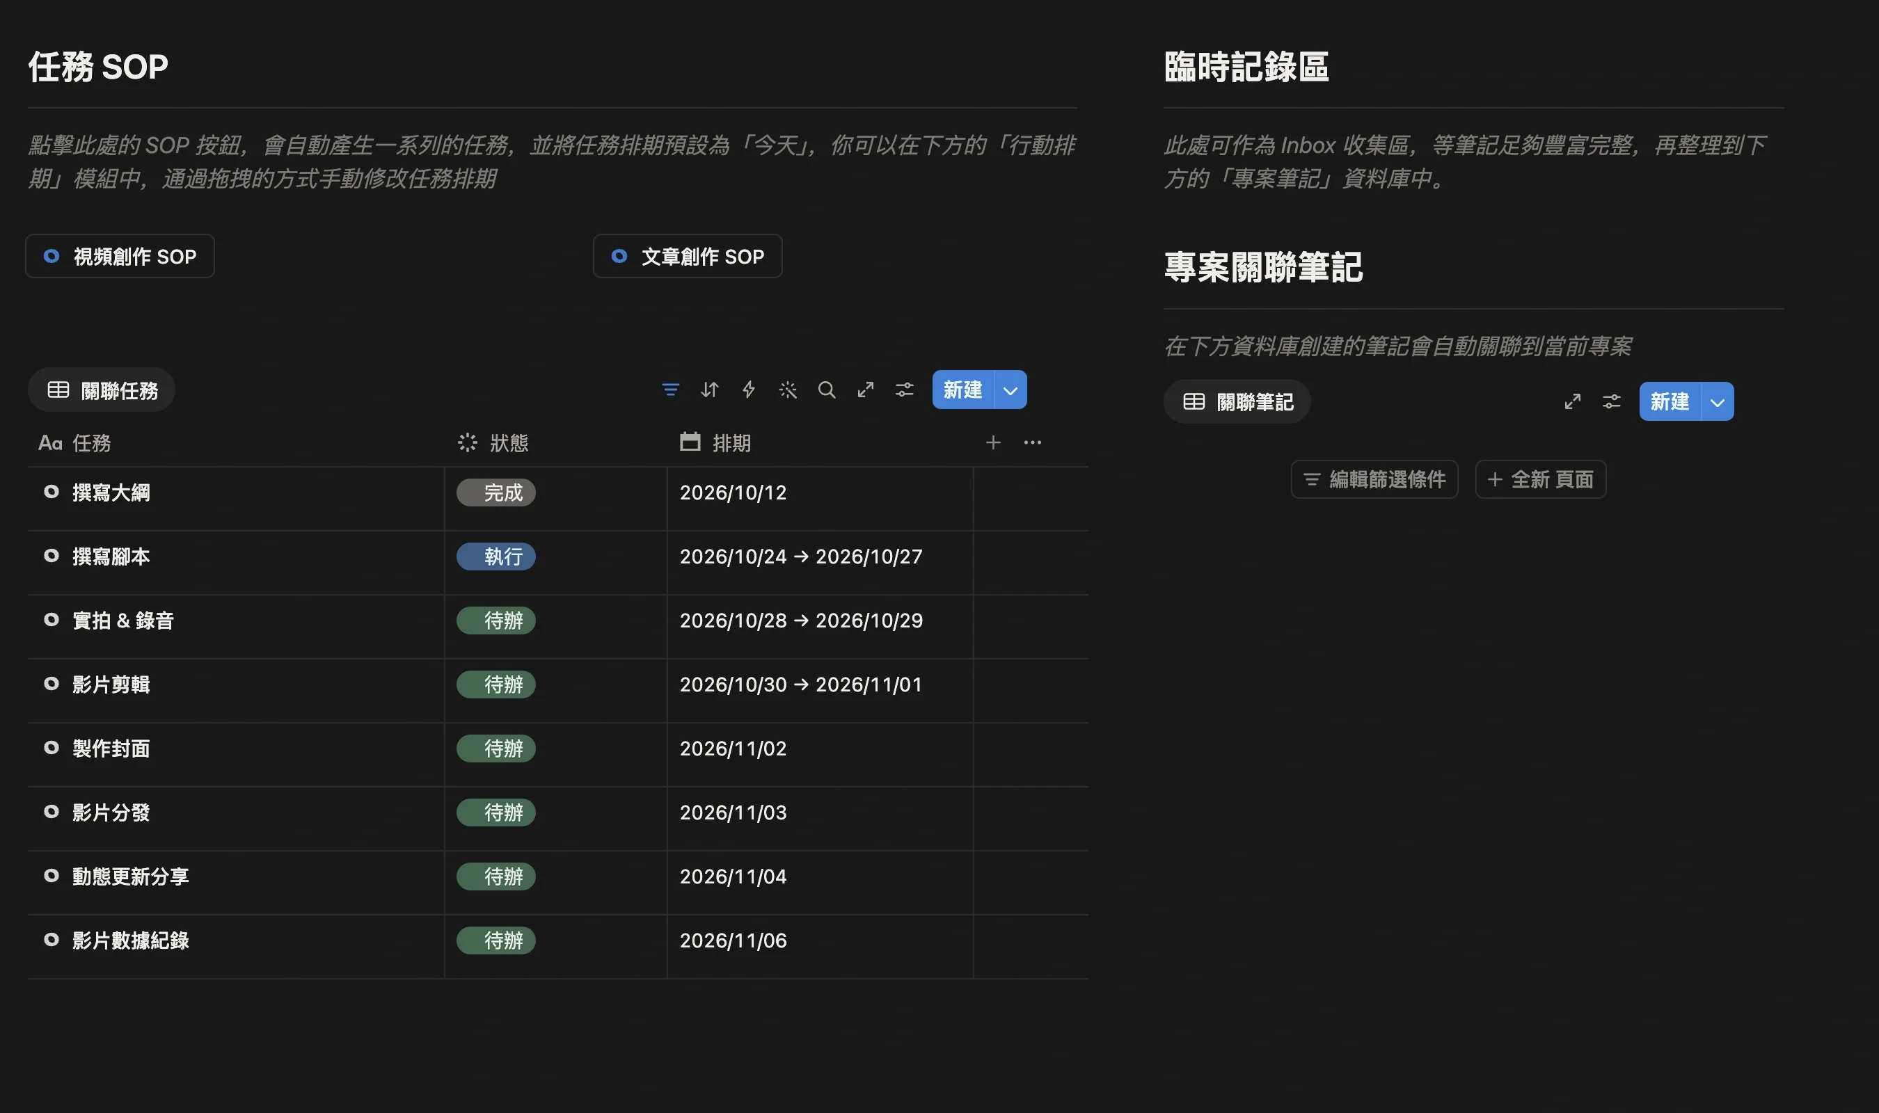Open 關聯任務 as full page via expand icon
Screen dimensions: 1879x1113
click(866, 390)
